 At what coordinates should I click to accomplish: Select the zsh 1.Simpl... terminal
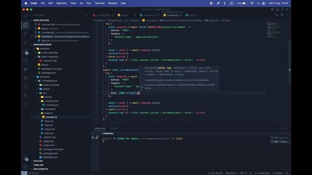click(x=279, y=141)
